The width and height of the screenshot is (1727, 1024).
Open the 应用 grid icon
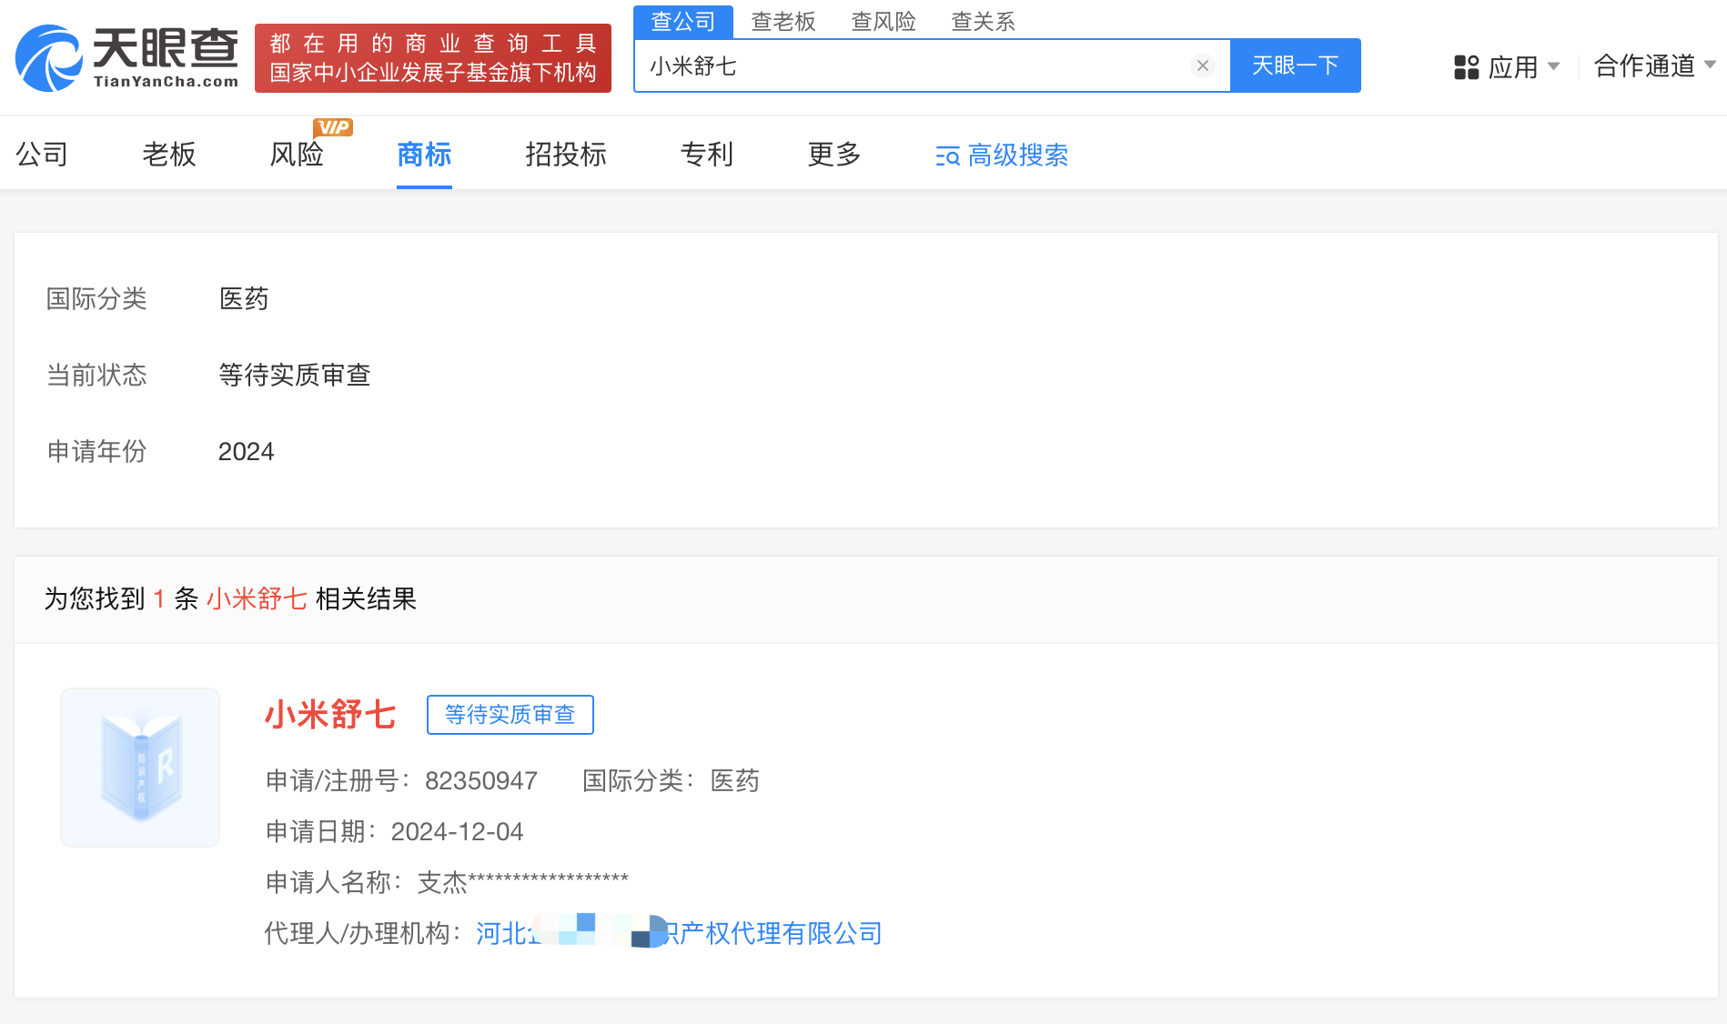coord(1466,67)
